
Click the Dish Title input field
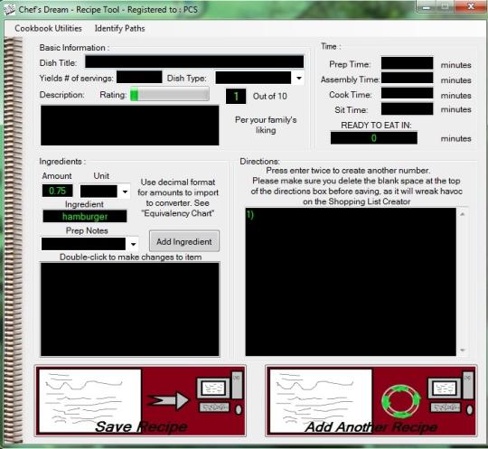pyautogui.click(x=194, y=61)
